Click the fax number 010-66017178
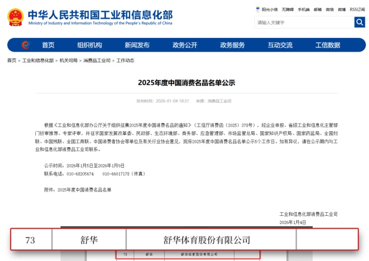Viewport: 369px width, 261px height. pyautogui.click(x=116, y=174)
